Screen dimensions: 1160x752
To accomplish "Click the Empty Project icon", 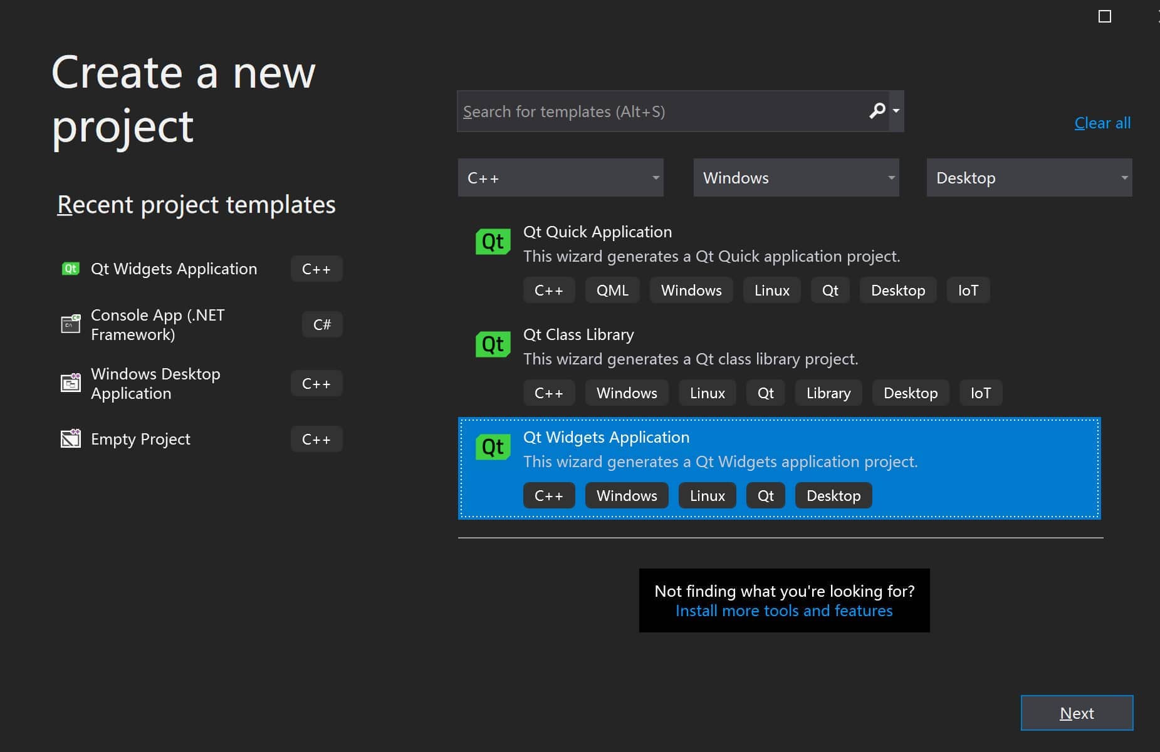I will 70,439.
